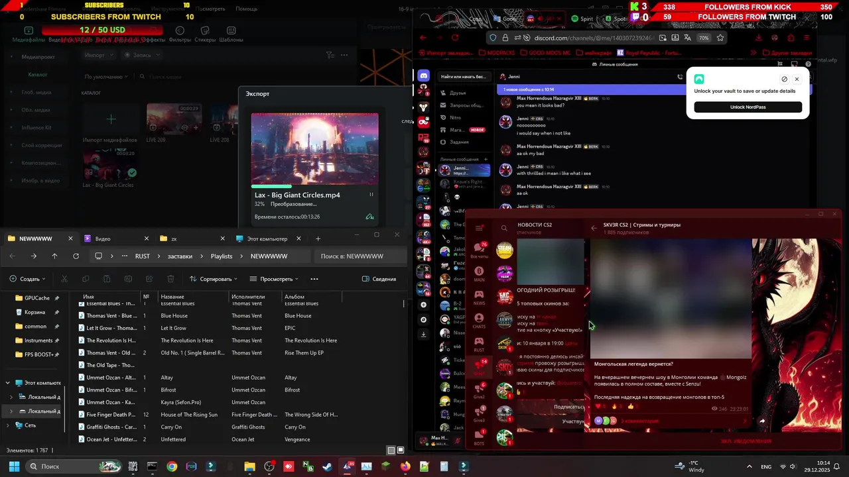Click the browser translate page icon

pos(688,38)
